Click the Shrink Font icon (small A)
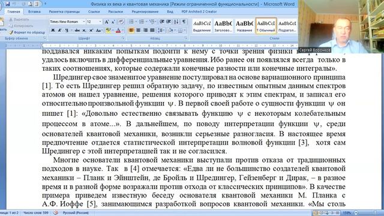 113,22
